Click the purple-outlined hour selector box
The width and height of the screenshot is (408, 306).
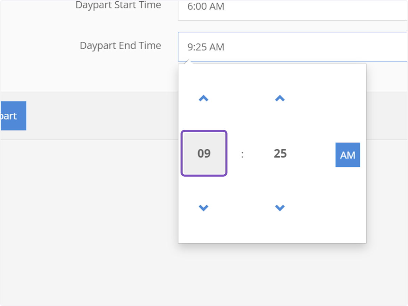pos(204,153)
